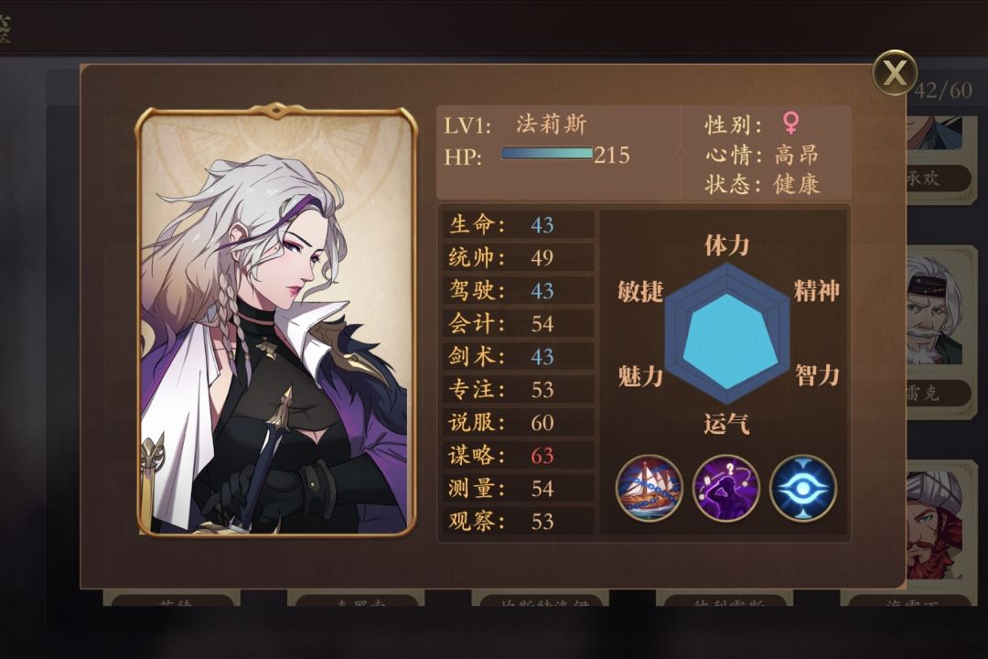The image size is (988, 659).
Task: Click the HP bar showing 215
Action: 547,154
